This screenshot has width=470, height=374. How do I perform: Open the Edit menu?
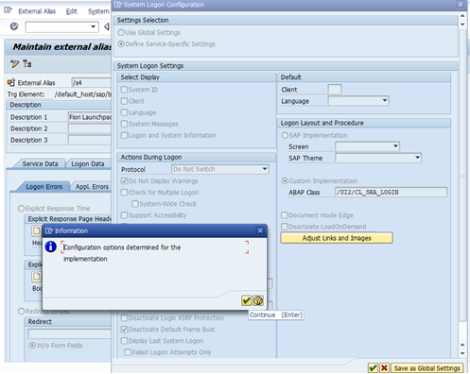point(72,11)
